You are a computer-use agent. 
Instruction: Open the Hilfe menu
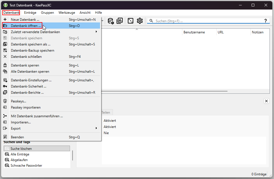[x=98, y=13]
